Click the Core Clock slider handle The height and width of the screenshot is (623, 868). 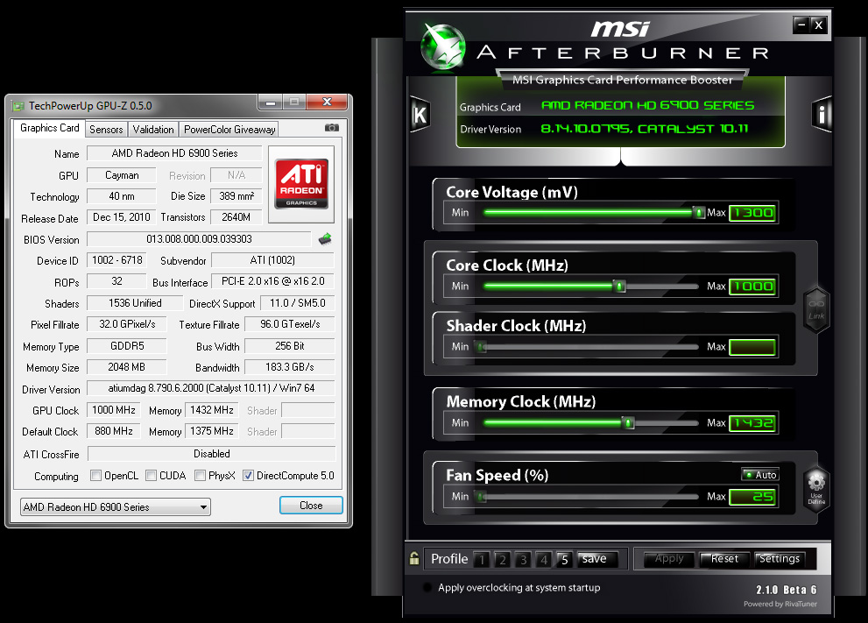pos(620,286)
